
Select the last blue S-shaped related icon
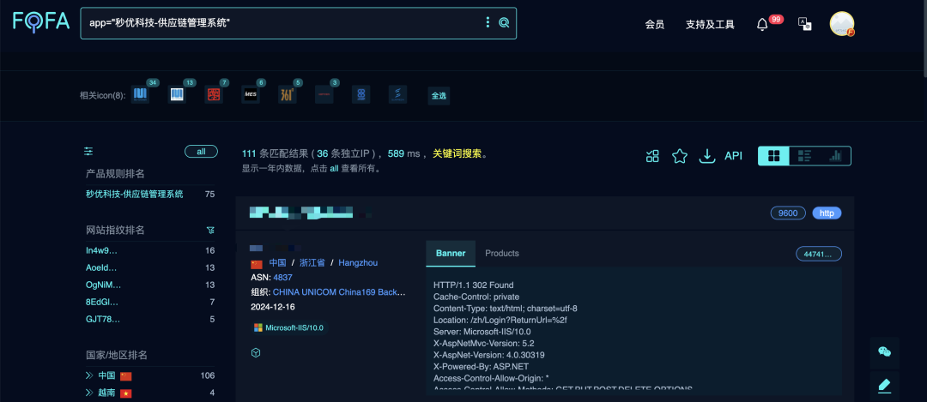[398, 94]
